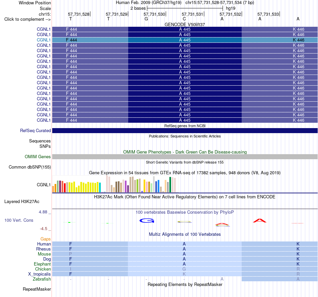Click the cyan bar in GTEx chart
The width and height of the screenshot is (318, 297).
[100, 188]
